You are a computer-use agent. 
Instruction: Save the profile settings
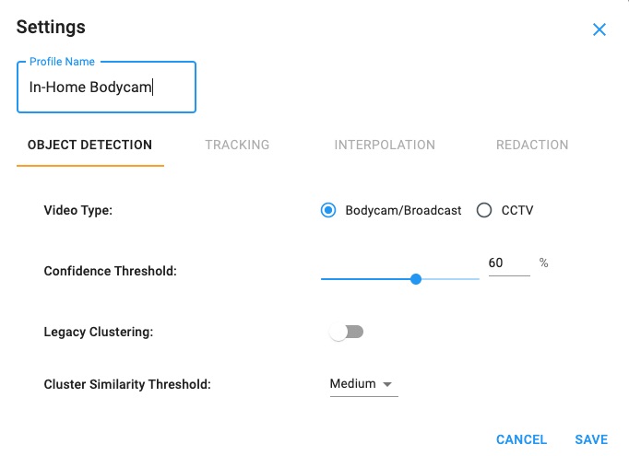tap(591, 439)
